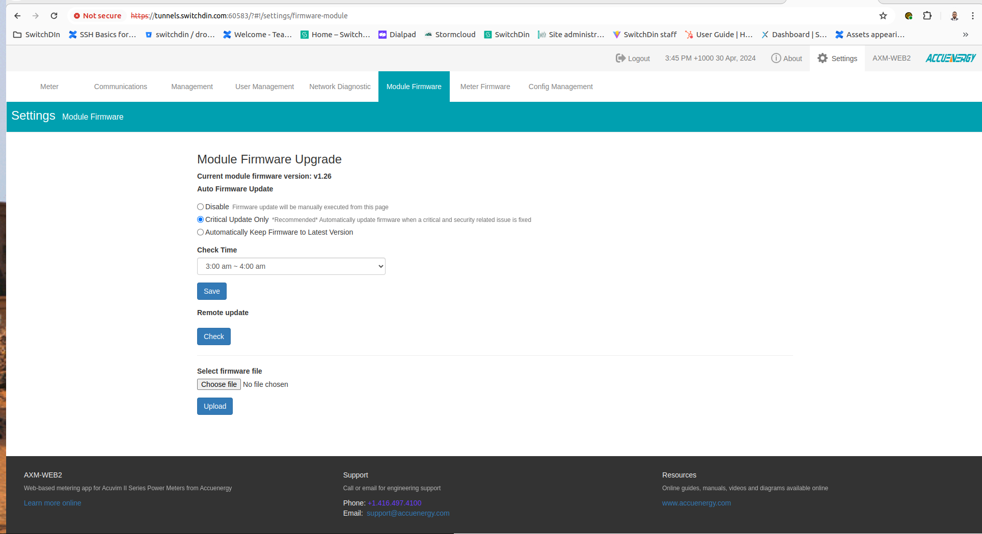982x534 pixels.
Task: Click the browser back arrow
Action: (17, 16)
